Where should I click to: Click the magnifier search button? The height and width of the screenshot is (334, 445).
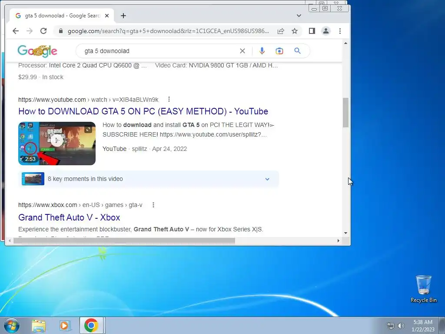pos(297,51)
